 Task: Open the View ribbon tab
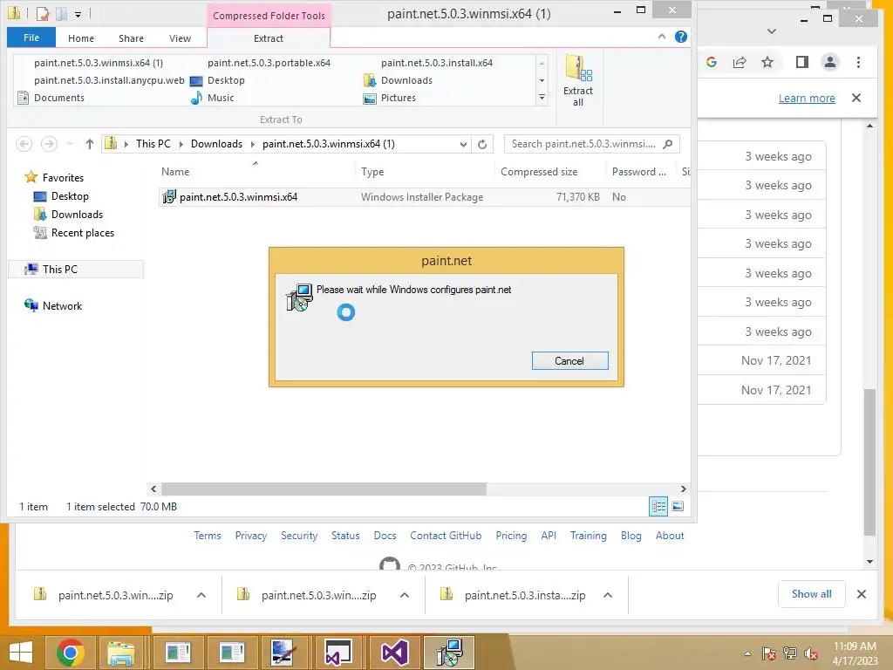tap(180, 38)
